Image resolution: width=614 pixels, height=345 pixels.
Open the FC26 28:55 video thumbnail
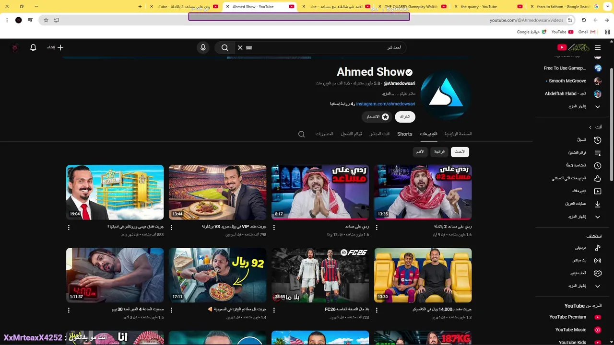point(320,275)
